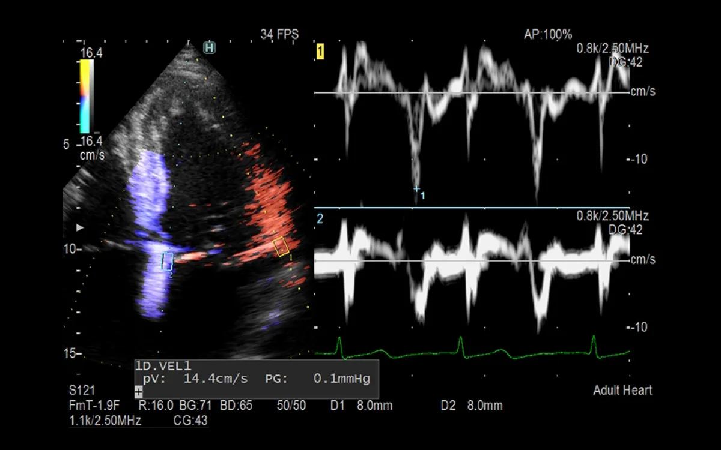Click the 34 FPS frame rate readout

[x=279, y=35]
